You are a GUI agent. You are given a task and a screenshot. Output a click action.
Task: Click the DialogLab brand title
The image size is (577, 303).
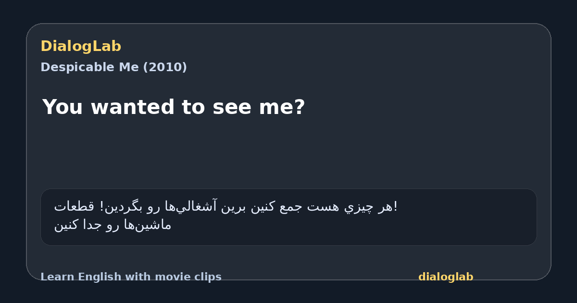81,46
